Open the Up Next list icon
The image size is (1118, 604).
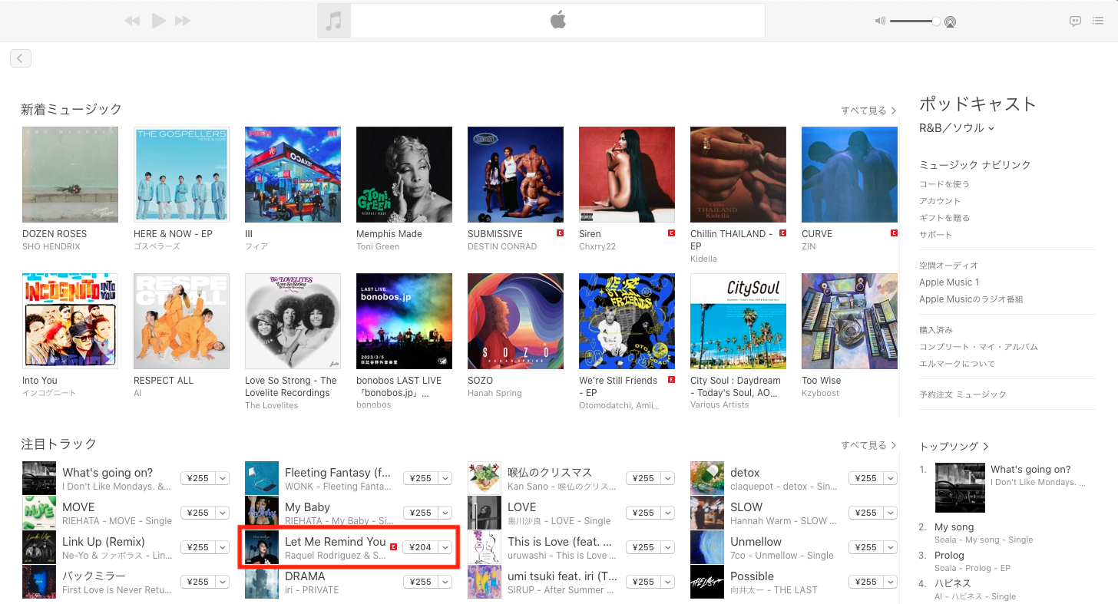click(1098, 21)
